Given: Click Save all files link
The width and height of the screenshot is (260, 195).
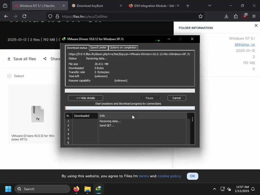Looking at the screenshot, I should point(22,59).
